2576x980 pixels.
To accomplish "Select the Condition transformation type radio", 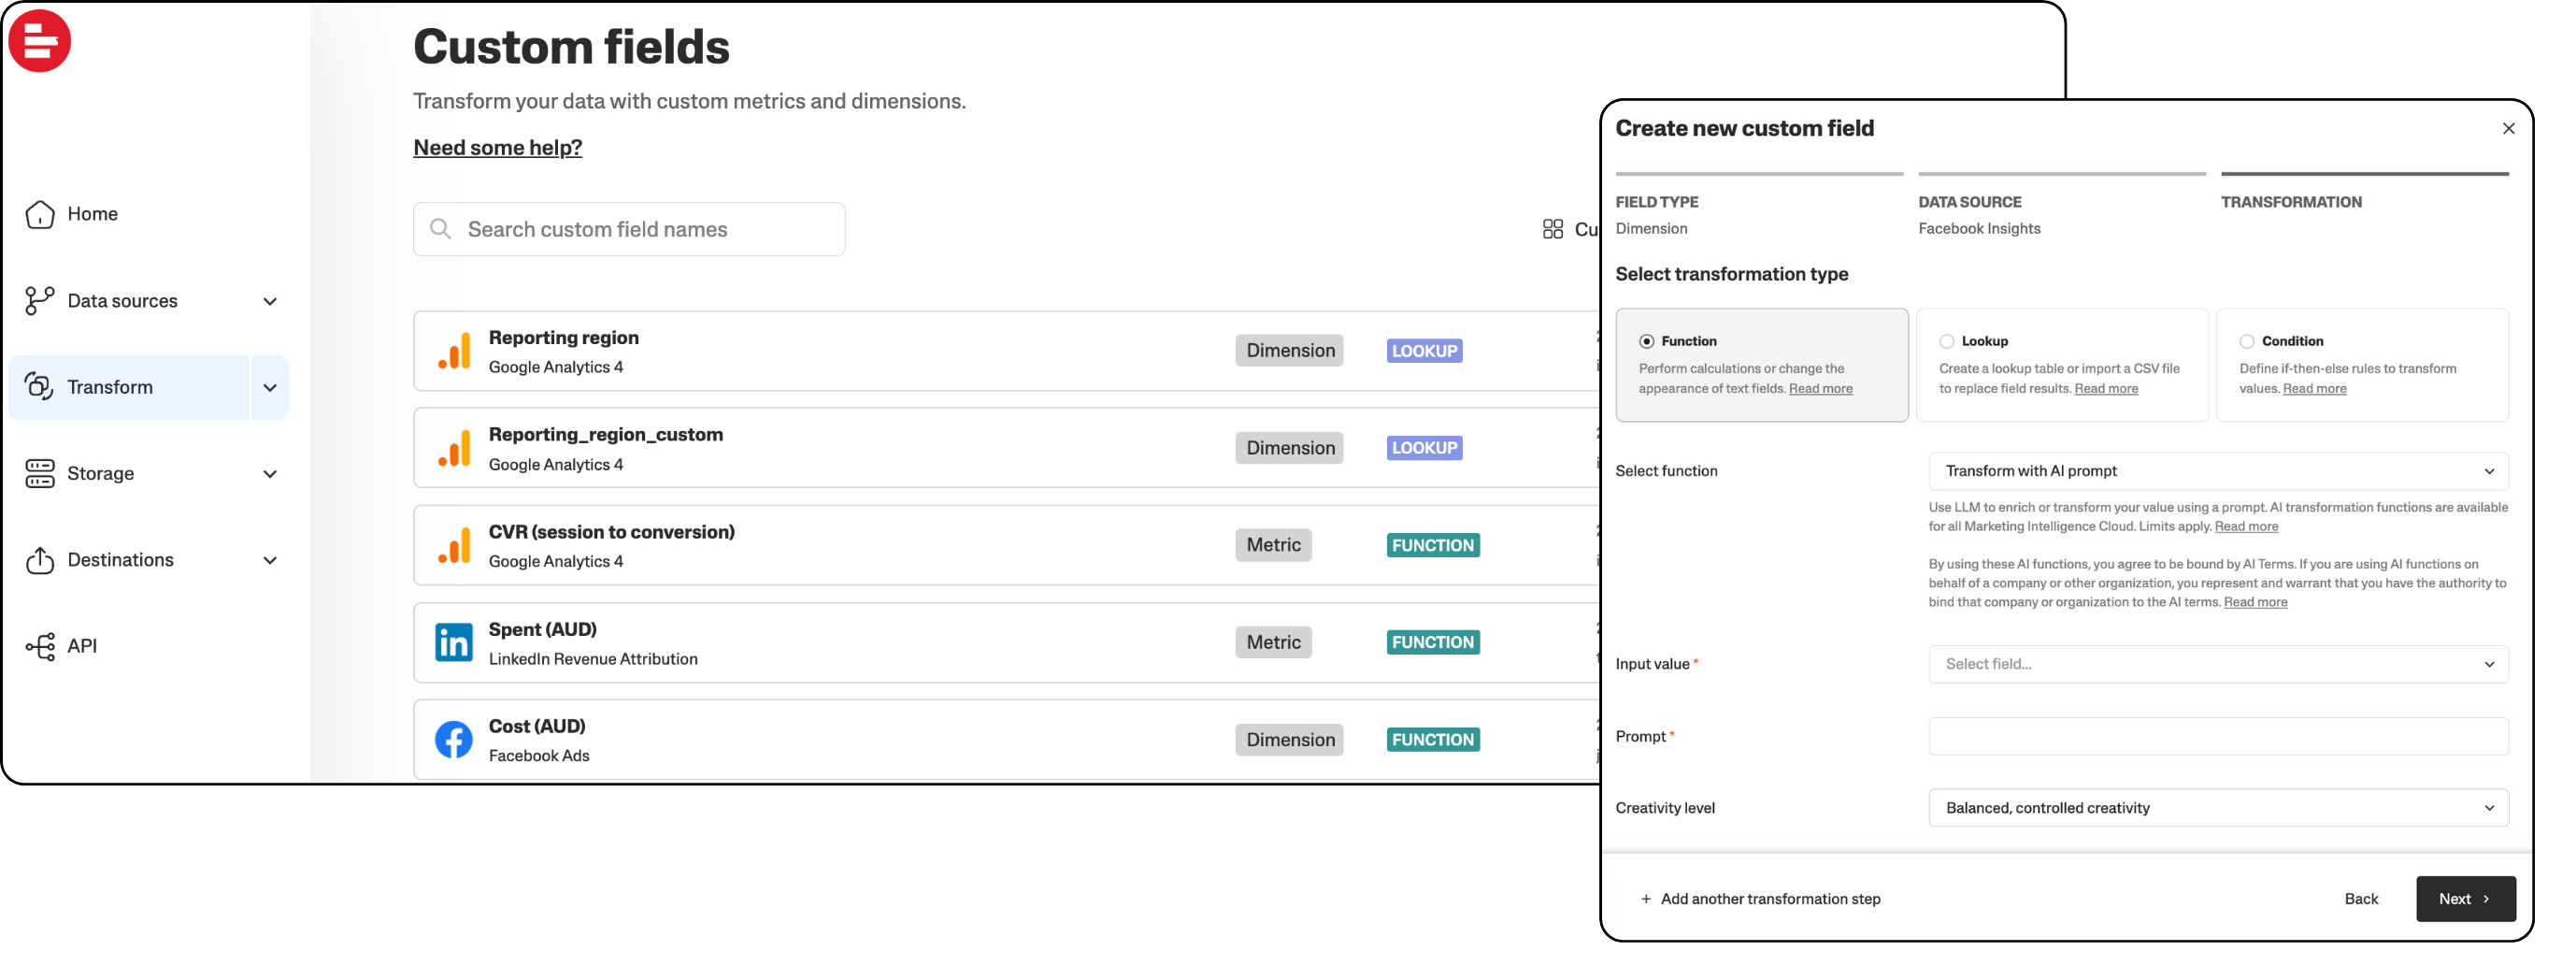I will (x=2246, y=341).
